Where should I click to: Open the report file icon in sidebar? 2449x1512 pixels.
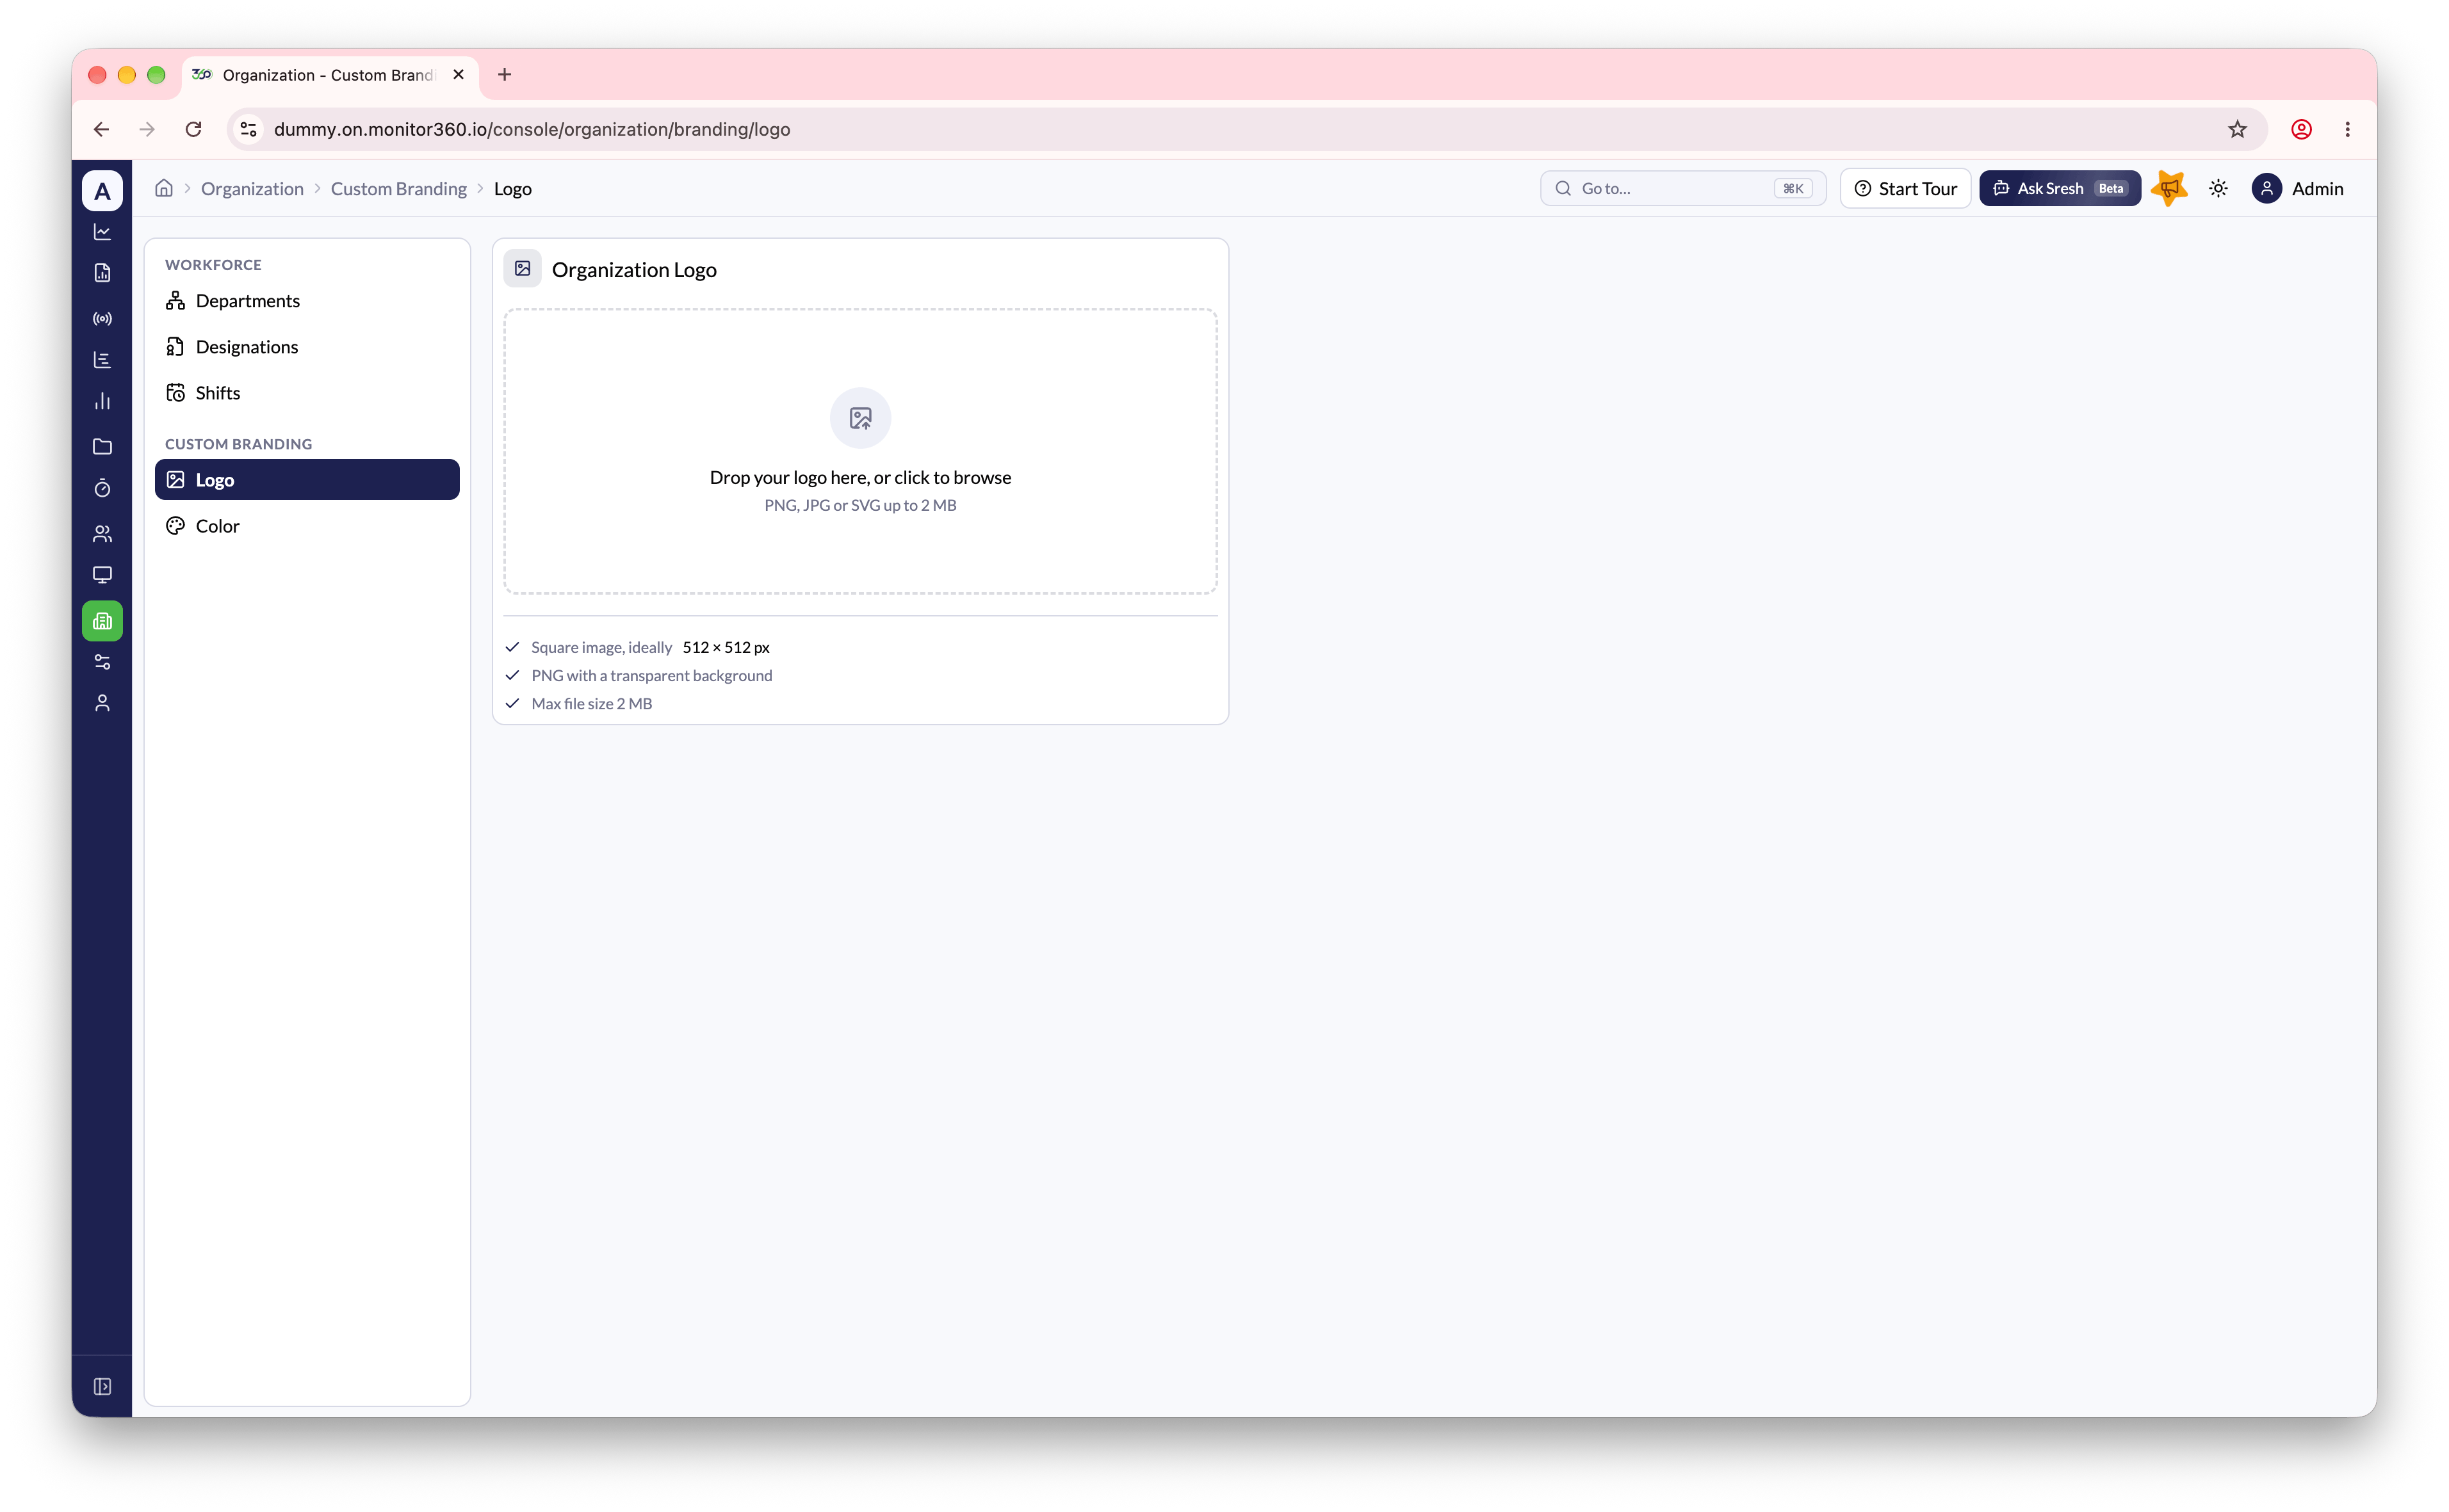pos(102,273)
